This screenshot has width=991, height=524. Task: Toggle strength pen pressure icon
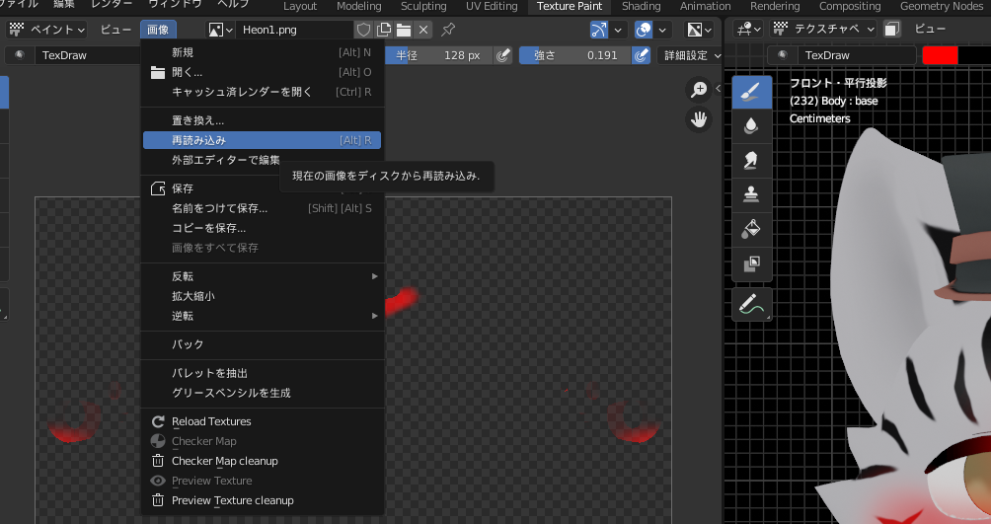[641, 55]
